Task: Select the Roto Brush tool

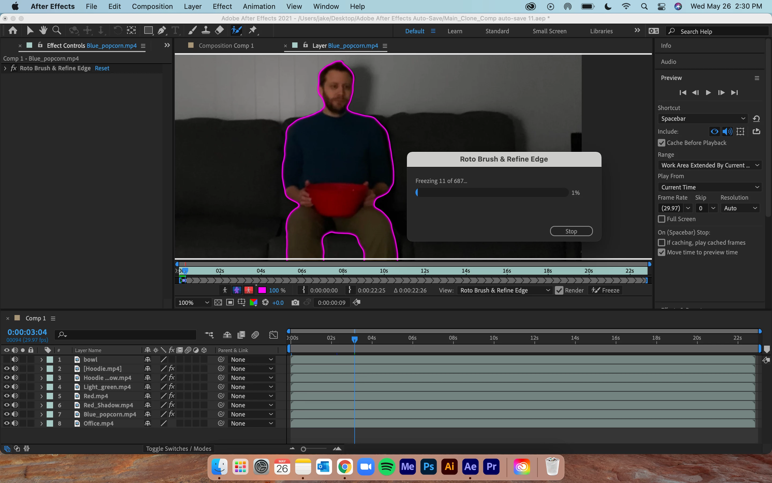Action: 236,30
